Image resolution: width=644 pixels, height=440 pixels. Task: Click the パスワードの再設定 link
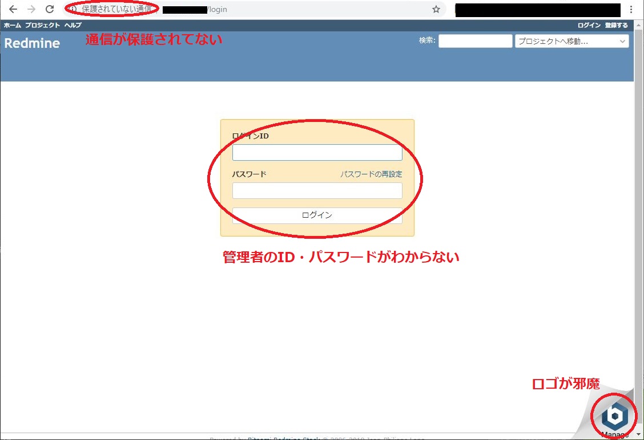(371, 174)
